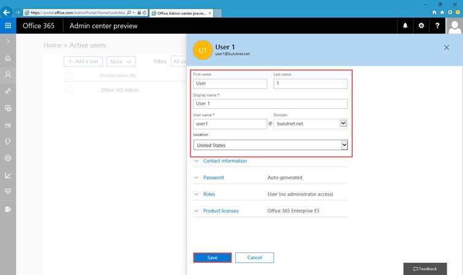Click the Auto-generated password value

[285, 177]
